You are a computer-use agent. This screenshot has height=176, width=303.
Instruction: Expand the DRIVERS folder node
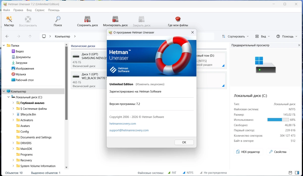[x=13, y=143]
